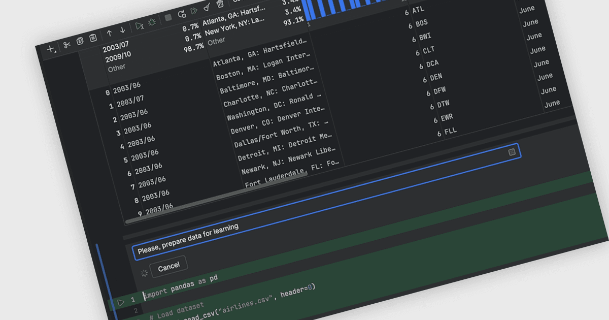The width and height of the screenshot is (609, 320).
Task: Click the Cancel button
Action: [168, 267]
